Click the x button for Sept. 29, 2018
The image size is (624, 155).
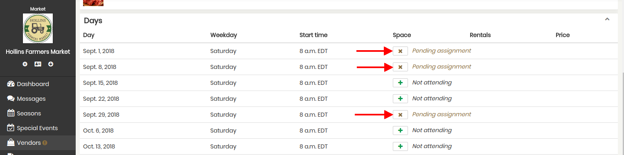400,115
